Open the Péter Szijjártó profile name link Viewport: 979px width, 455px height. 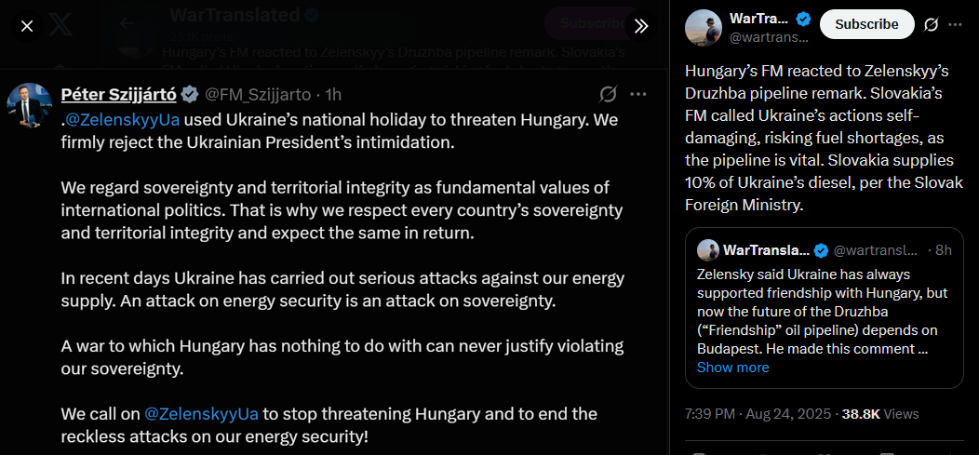coord(118,94)
